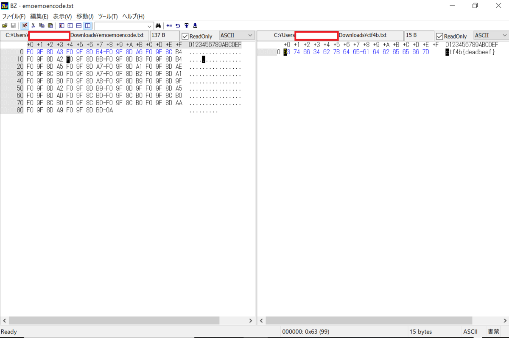Click 'ASCII' status bar indicator
Viewport: 509px width, 338px height.
(470, 332)
